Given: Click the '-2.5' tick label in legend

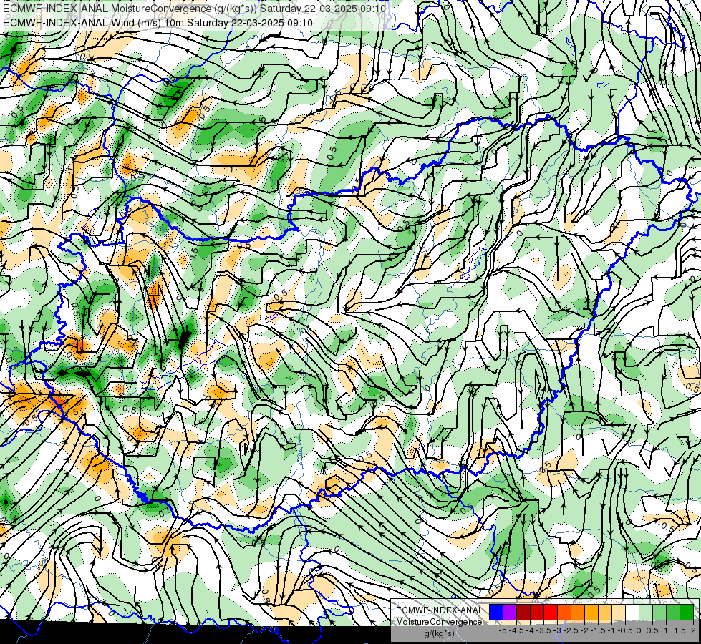Looking at the screenshot, I should pyautogui.click(x=571, y=630).
